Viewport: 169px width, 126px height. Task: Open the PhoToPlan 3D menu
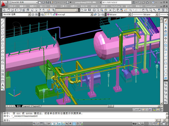(x=117, y=6)
